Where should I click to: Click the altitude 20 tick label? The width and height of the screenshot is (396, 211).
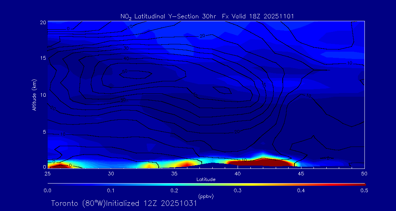pos(43,22)
